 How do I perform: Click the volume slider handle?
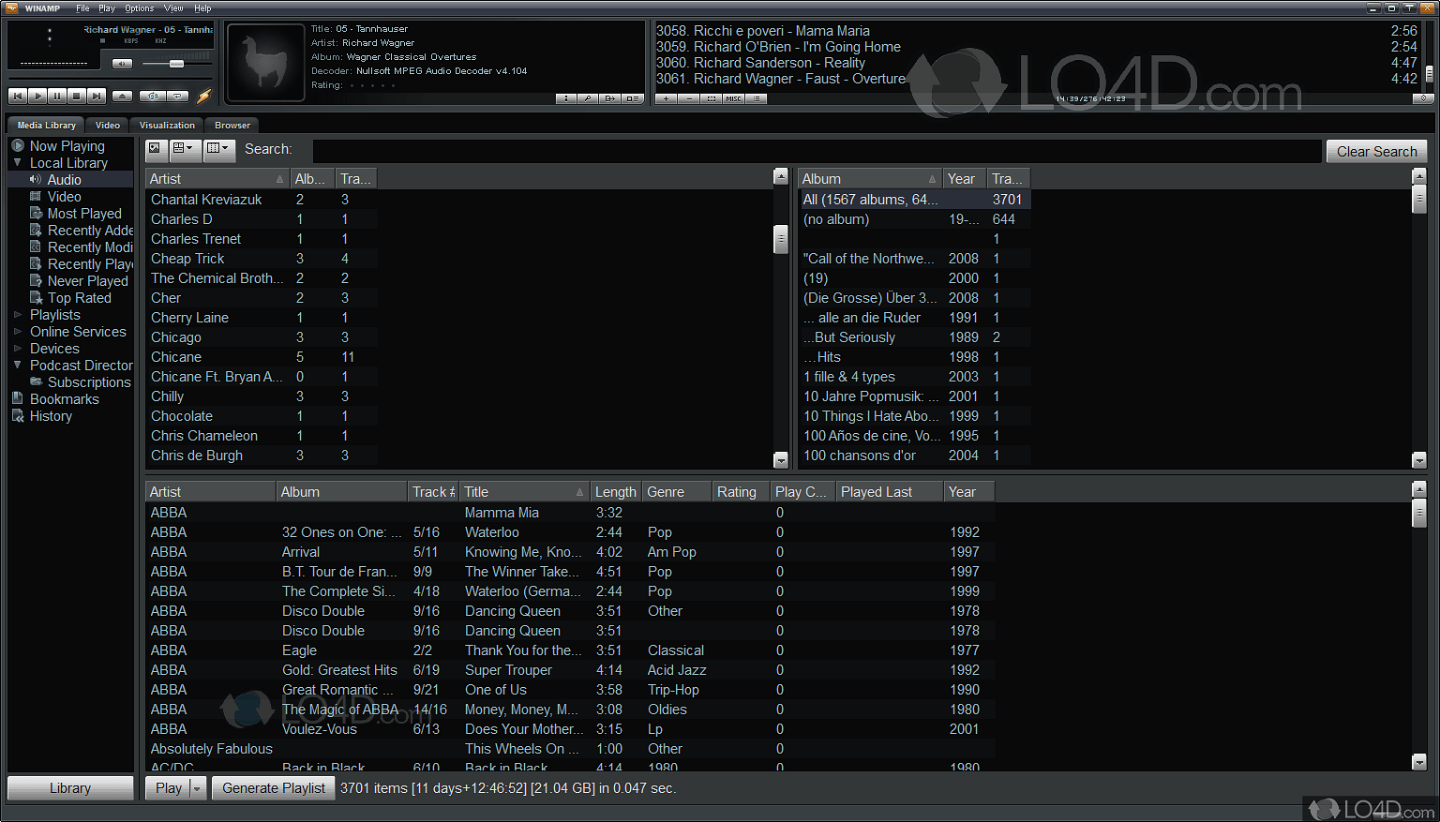pyautogui.click(x=176, y=64)
